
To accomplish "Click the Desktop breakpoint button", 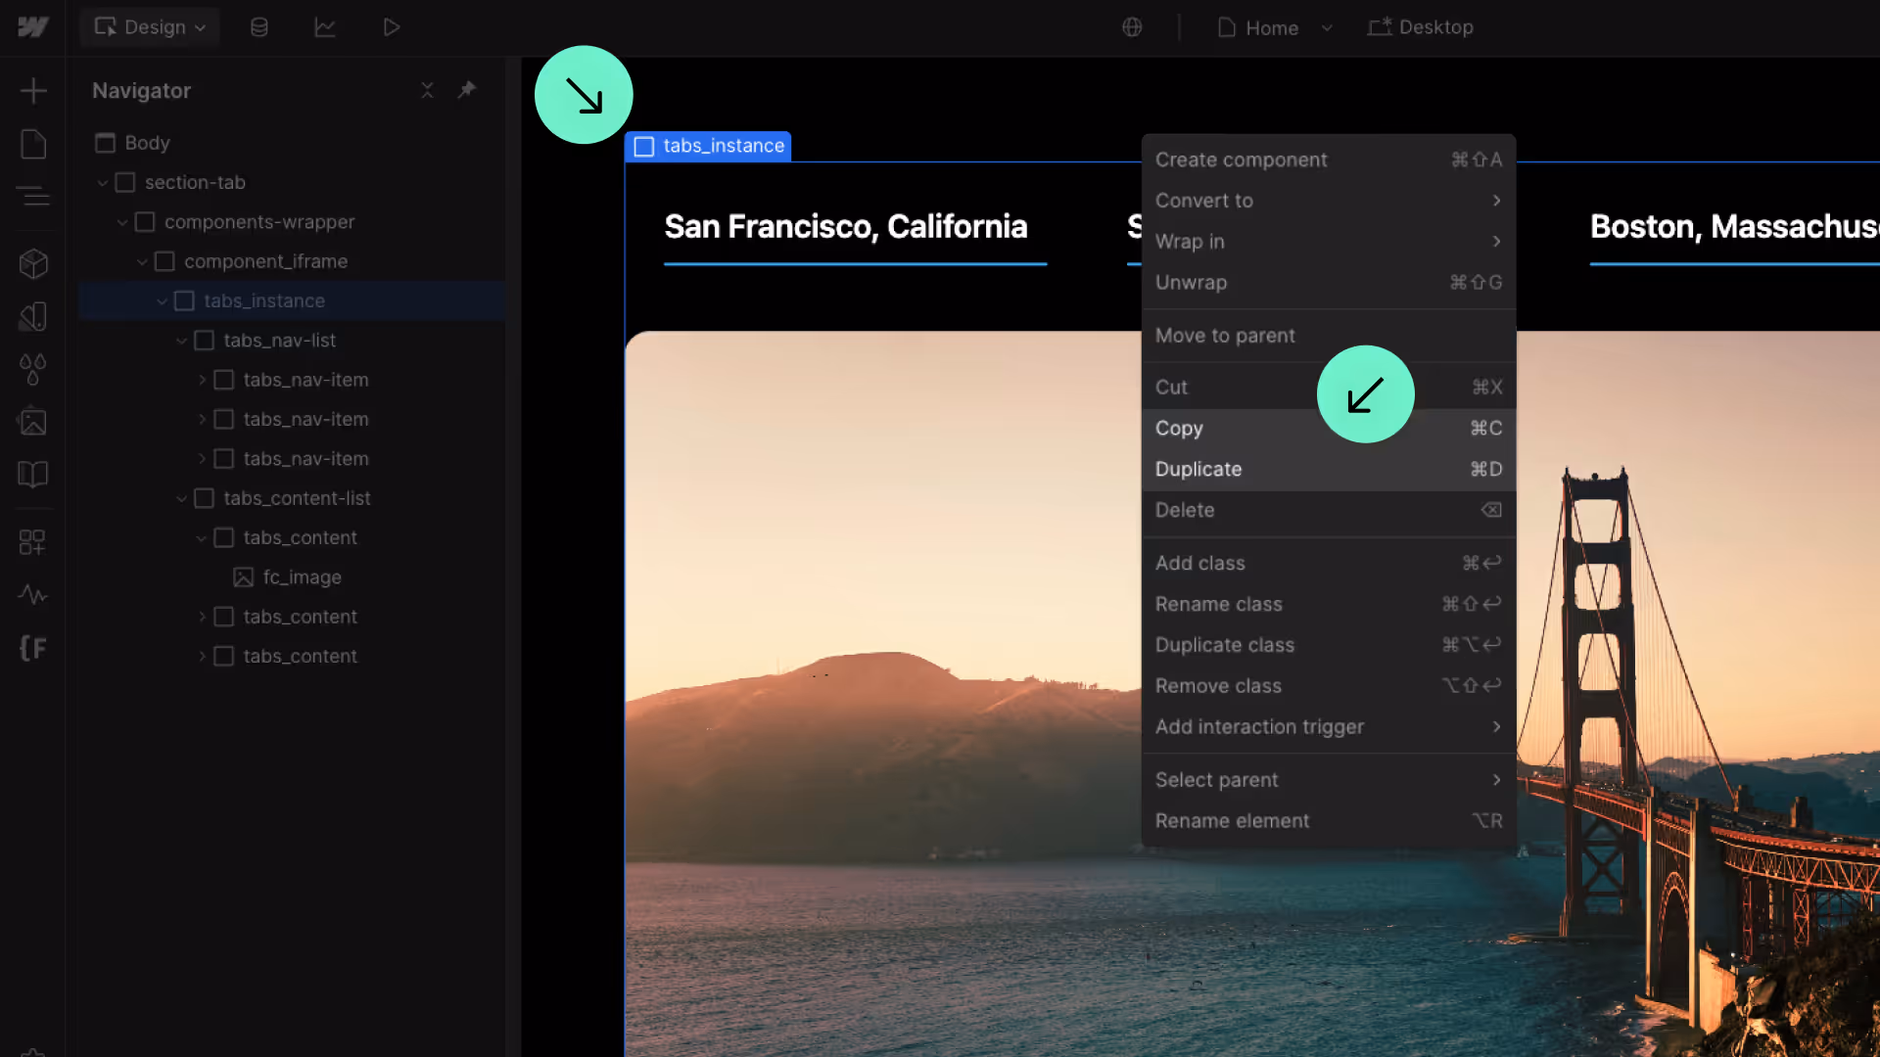I will pyautogui.click(x=1421, y=27).
